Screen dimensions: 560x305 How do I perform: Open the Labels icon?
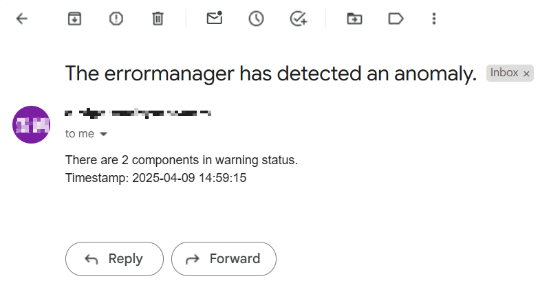pyautogui.click(x=396, y=19)
